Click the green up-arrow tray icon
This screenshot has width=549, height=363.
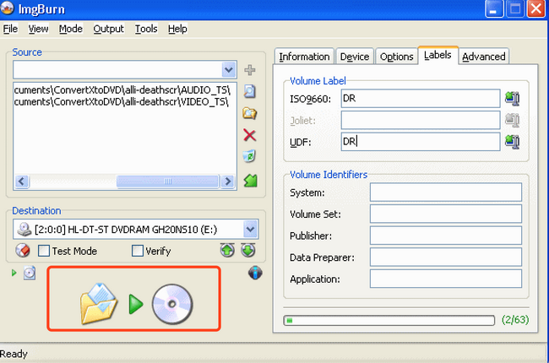pos(227,250)
